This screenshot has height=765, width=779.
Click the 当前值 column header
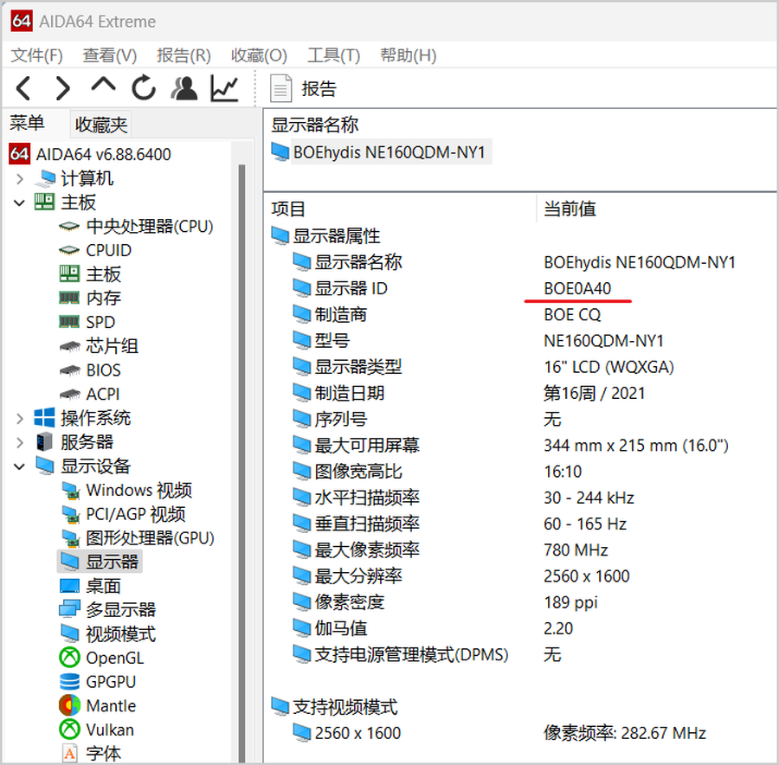[x=570, y=209]
